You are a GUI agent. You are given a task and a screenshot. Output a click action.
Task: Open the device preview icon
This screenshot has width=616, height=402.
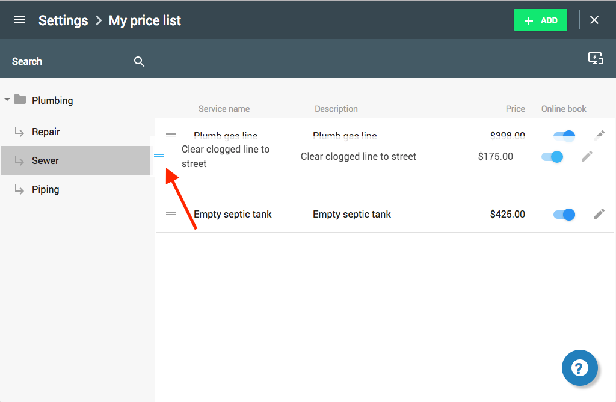[x=595, y=58]
